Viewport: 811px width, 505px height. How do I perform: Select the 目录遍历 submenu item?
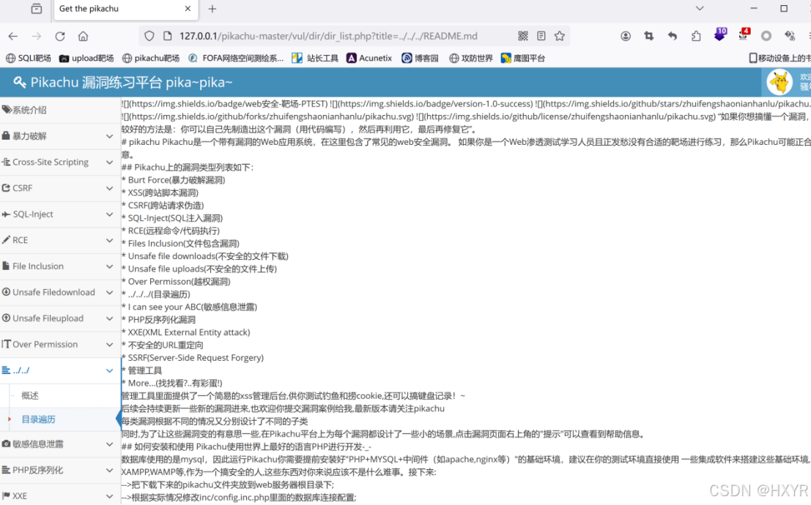(x=38, y=419)
